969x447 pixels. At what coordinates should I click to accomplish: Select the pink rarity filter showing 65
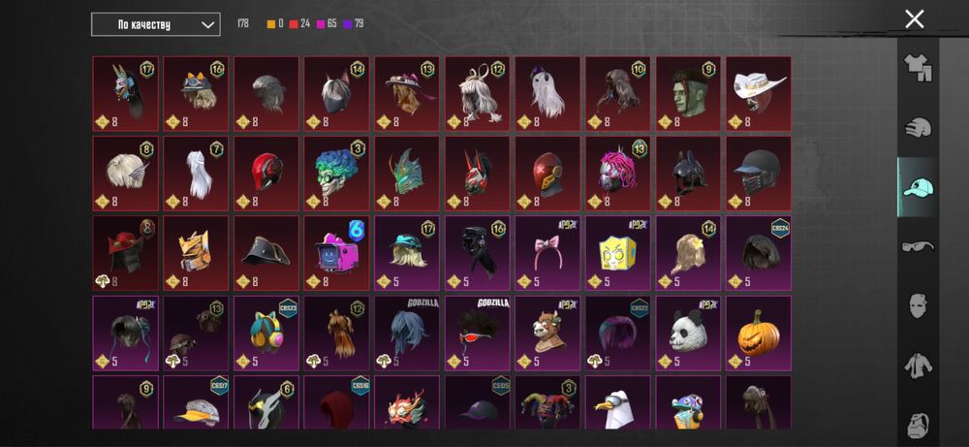coord(327,24)
